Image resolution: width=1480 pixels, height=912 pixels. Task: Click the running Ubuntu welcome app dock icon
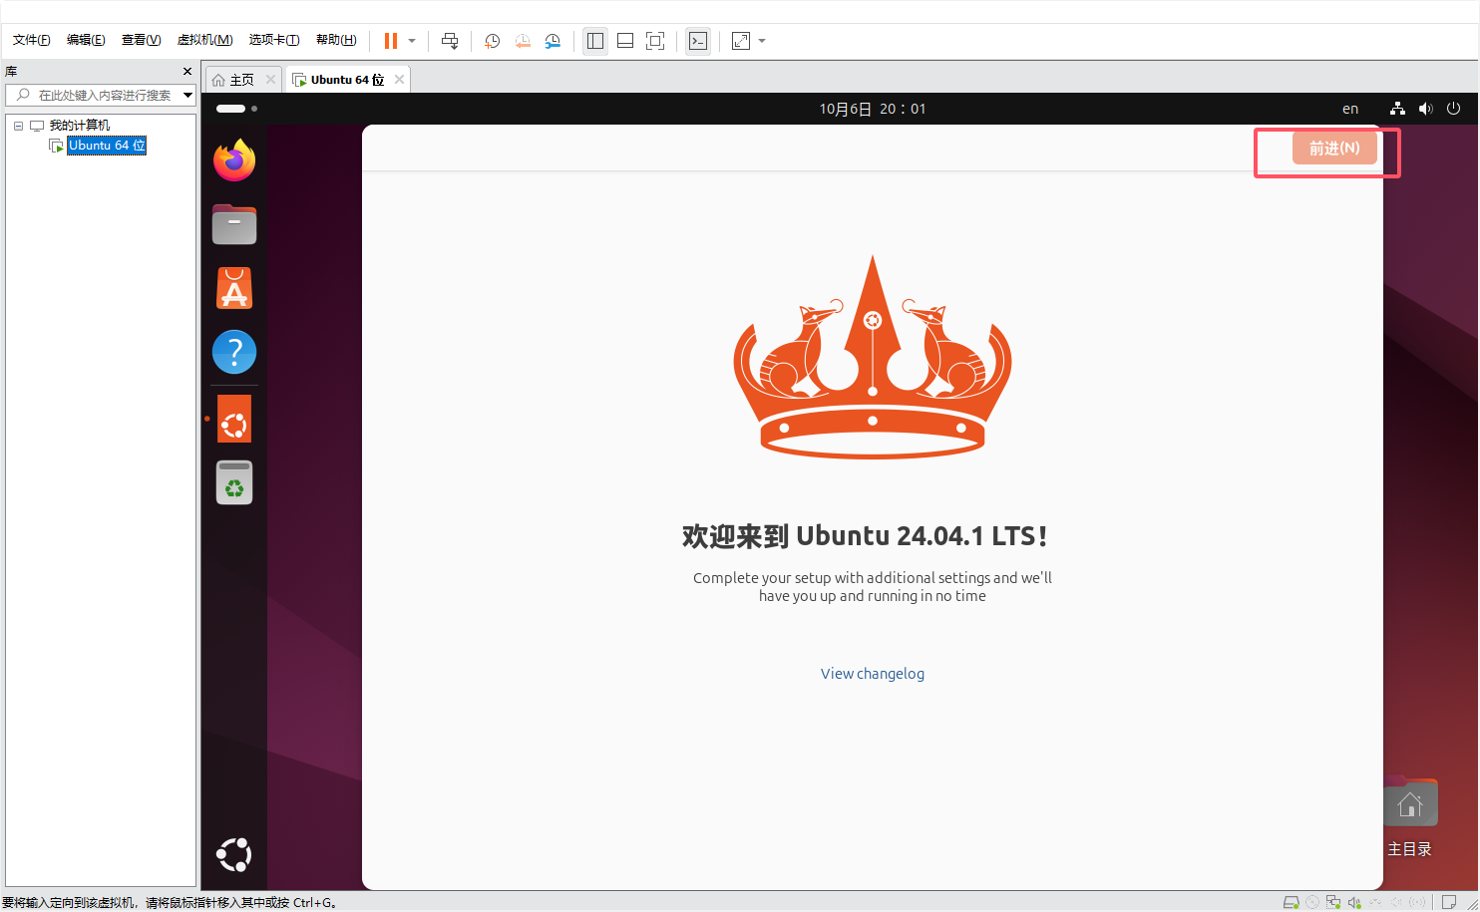point(234,420)
